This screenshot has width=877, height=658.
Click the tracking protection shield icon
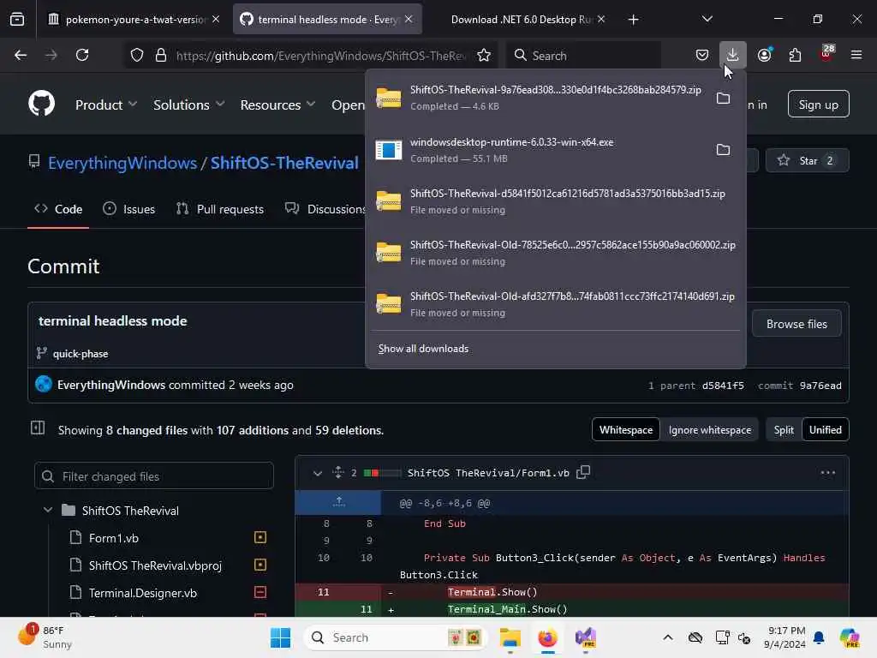pyautogui.click(x=137, y=55)
